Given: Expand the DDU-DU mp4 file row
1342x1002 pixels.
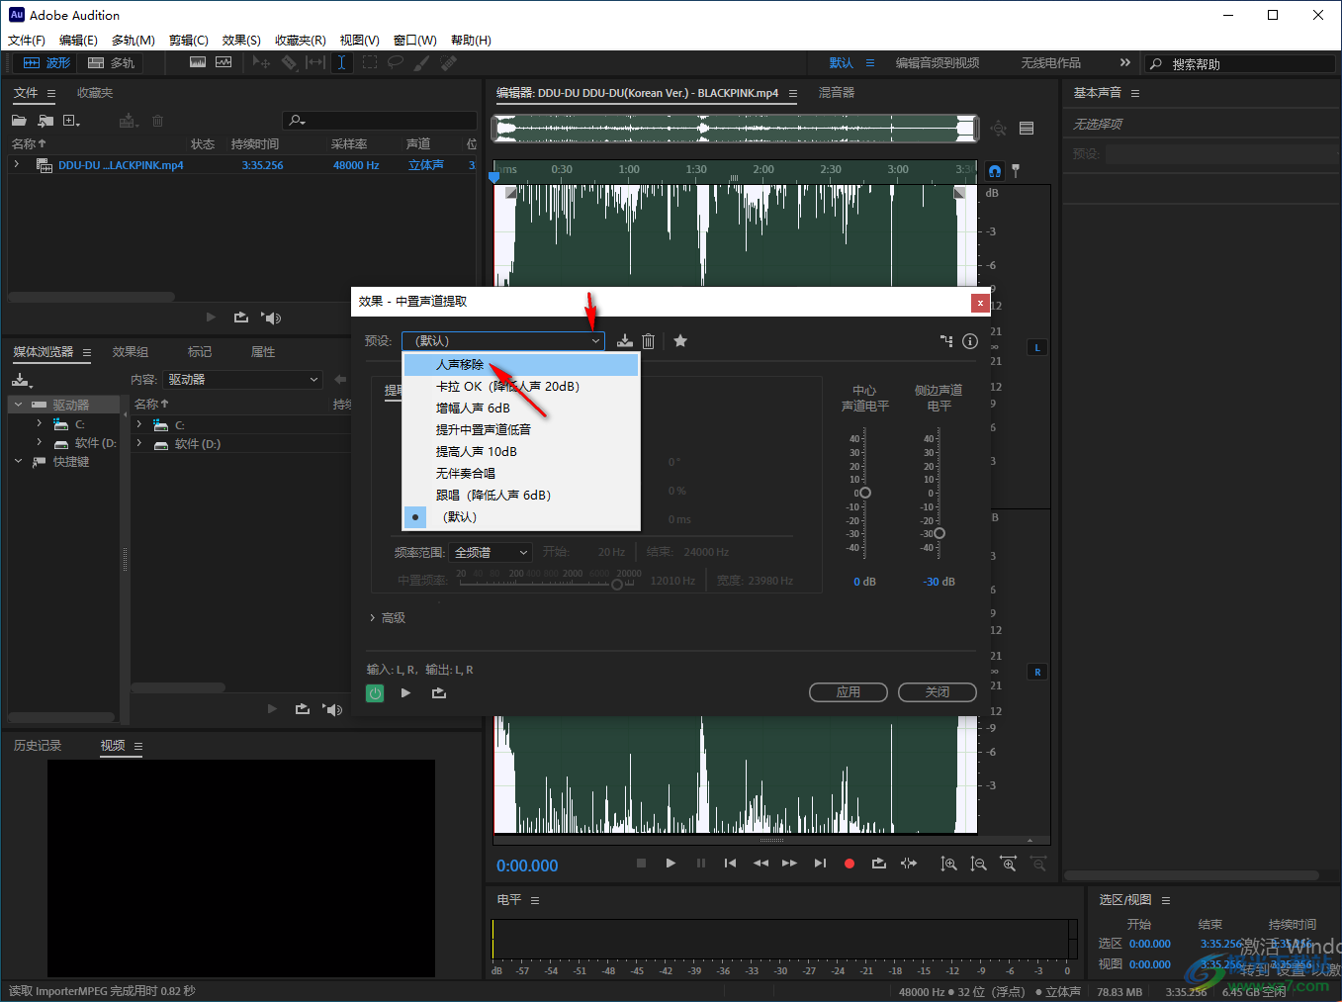Looking at the screenshot, I should point(17,165).
